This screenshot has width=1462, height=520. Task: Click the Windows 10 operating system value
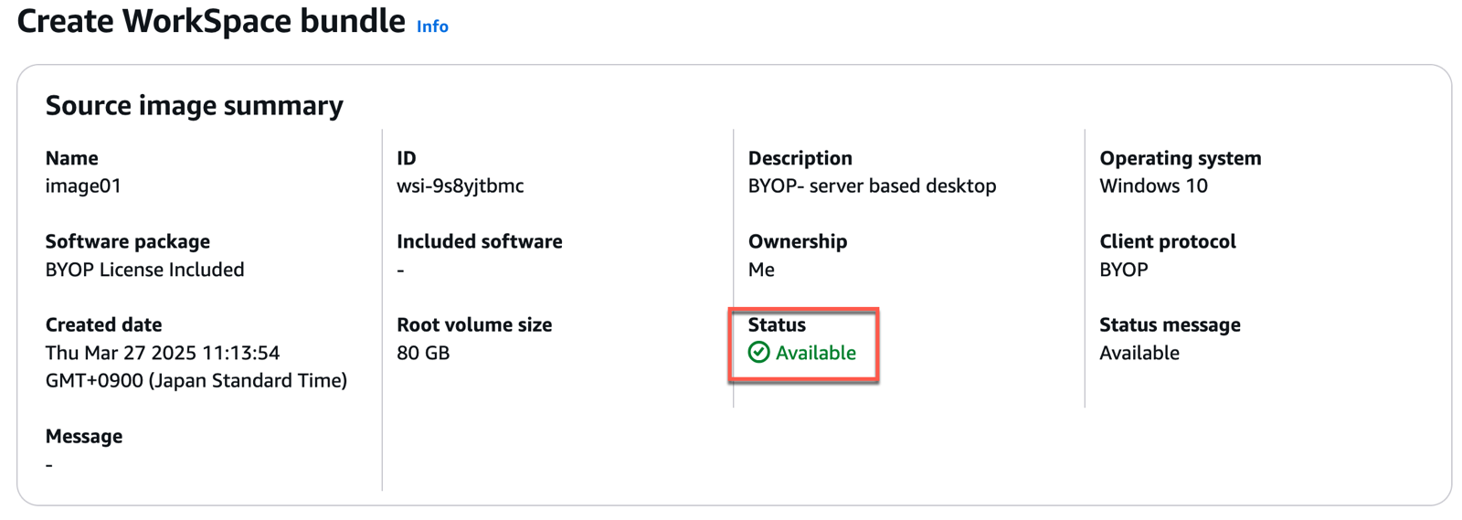click(x=1153, y=186)
